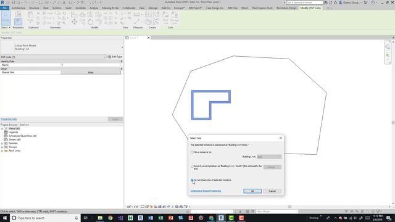Open Type Properties icon above the Properties button

pyautogui.click(x=18, y=14)
